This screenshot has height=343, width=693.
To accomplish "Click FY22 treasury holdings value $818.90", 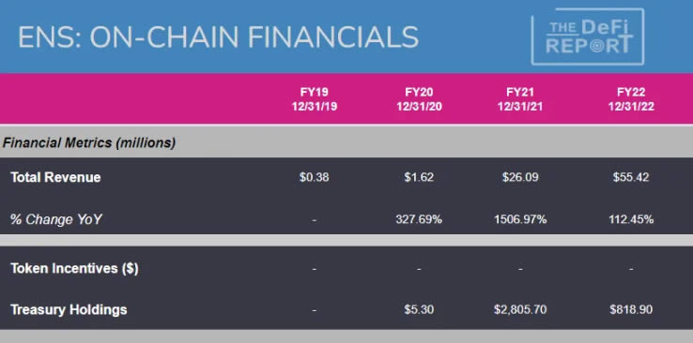I will click(631, 310).
